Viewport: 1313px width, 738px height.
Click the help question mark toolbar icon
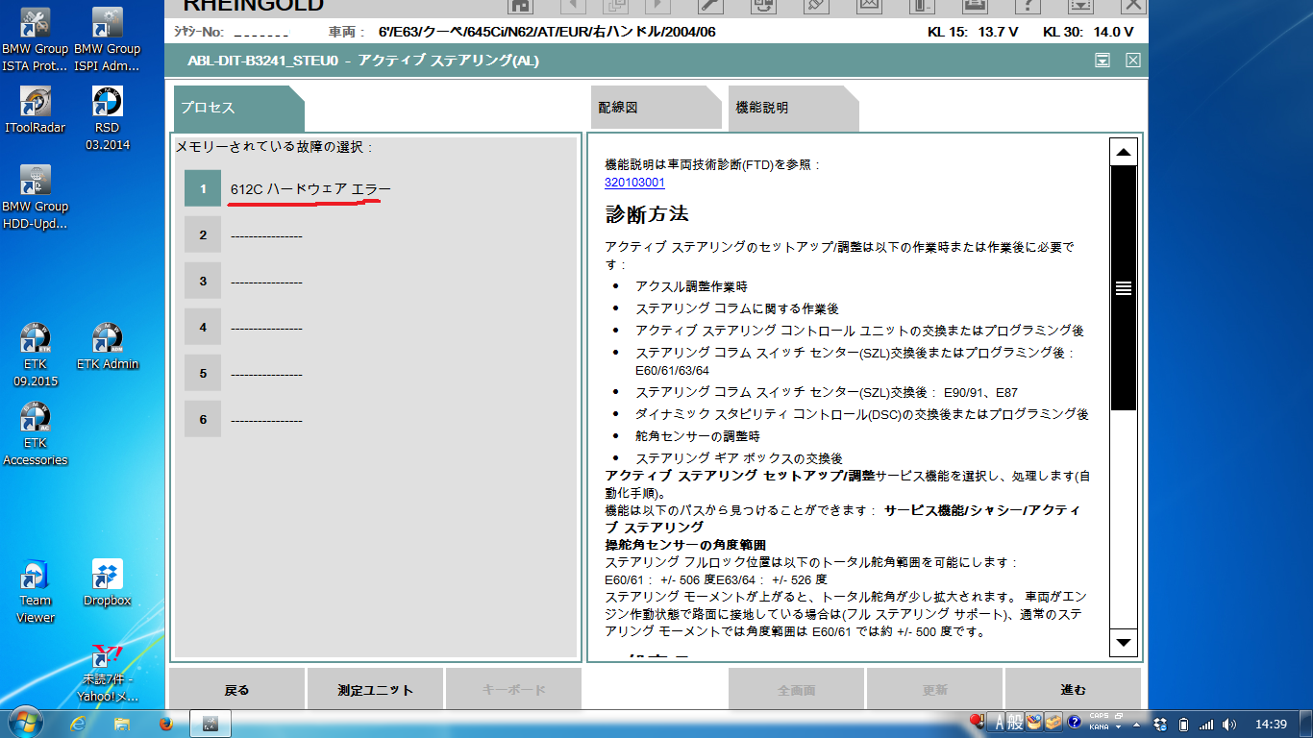tap(1027, 6)
